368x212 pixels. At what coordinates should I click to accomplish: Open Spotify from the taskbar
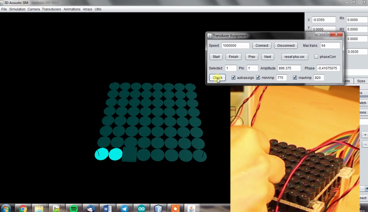tap(73, 208)
